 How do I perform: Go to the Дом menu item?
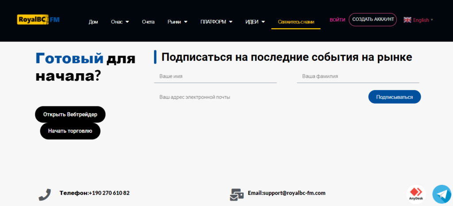(x=93, y=22)
